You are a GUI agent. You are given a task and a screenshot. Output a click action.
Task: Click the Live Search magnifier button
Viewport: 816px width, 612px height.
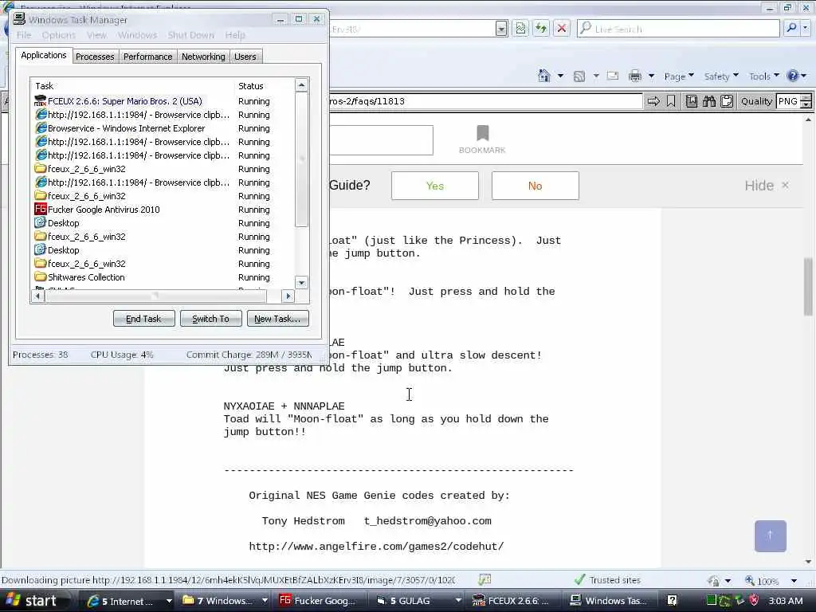(791, 28)
